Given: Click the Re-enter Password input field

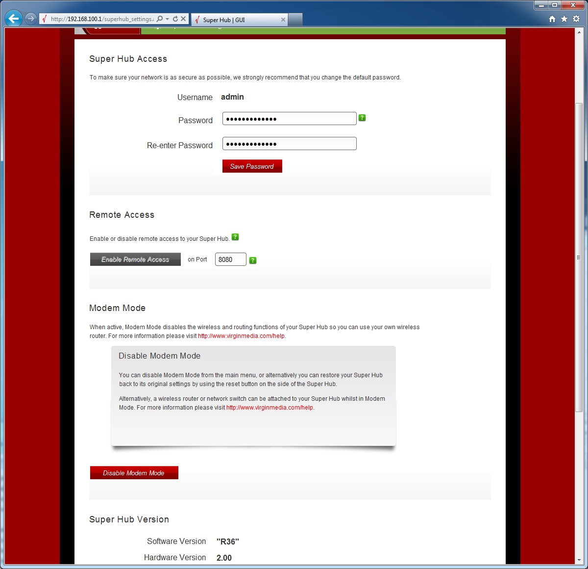Looking at the screenshot, I should 290,144.
